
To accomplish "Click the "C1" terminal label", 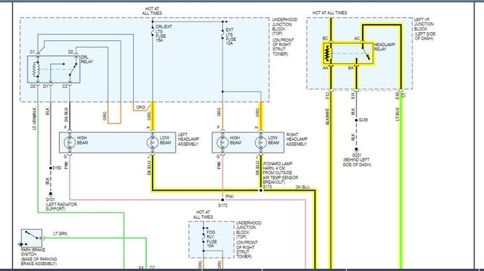I will [x=33, y=52].
